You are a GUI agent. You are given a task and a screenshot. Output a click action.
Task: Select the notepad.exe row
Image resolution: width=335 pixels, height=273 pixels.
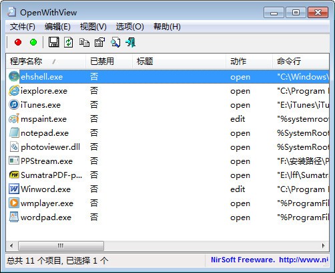[168, 132]
